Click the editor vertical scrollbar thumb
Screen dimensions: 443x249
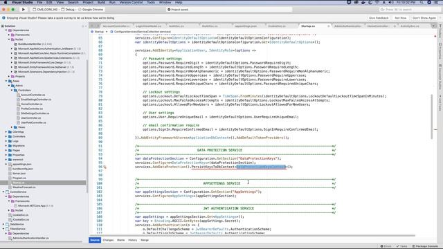tap(432, 117)
